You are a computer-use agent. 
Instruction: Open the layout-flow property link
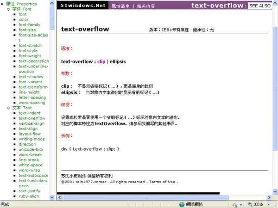(30, 134)
